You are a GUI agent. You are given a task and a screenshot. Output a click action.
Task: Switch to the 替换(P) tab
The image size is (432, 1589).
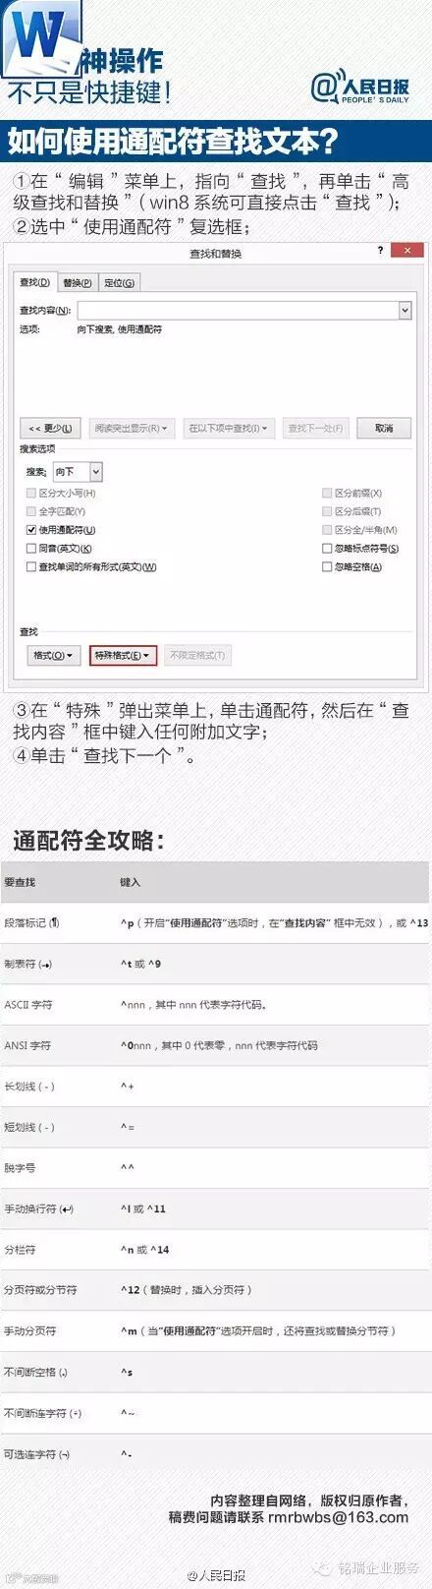77,283
